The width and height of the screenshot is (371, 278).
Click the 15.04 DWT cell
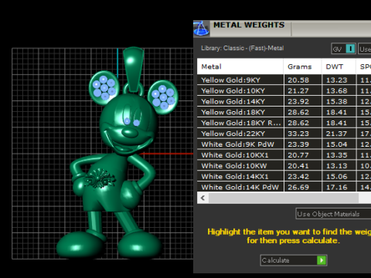339,144
